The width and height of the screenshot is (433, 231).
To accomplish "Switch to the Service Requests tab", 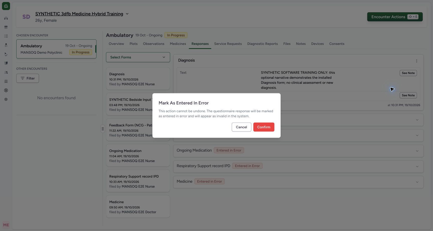I will click(x=228, y=44).
